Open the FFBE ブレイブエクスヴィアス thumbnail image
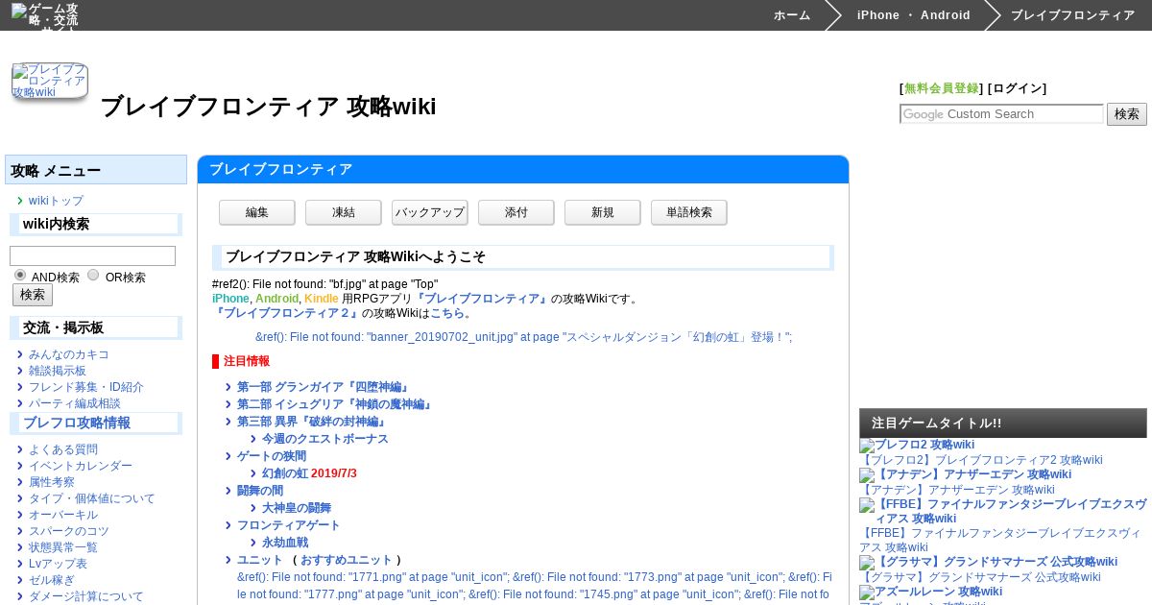The width and height of the screenshot is (1152, 605). [x=1003, y=511]
